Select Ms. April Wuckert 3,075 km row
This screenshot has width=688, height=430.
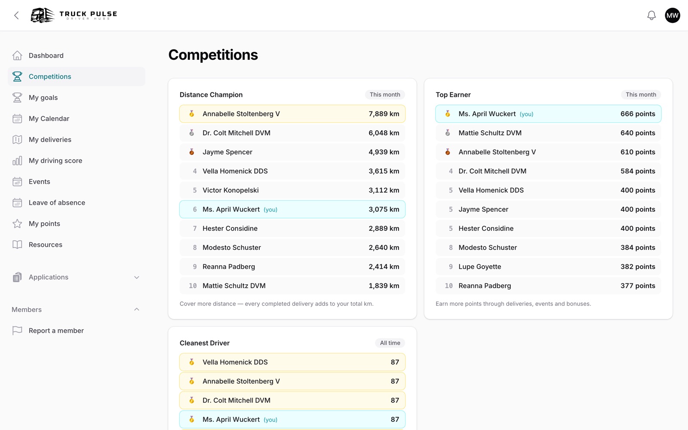[292, 209]
